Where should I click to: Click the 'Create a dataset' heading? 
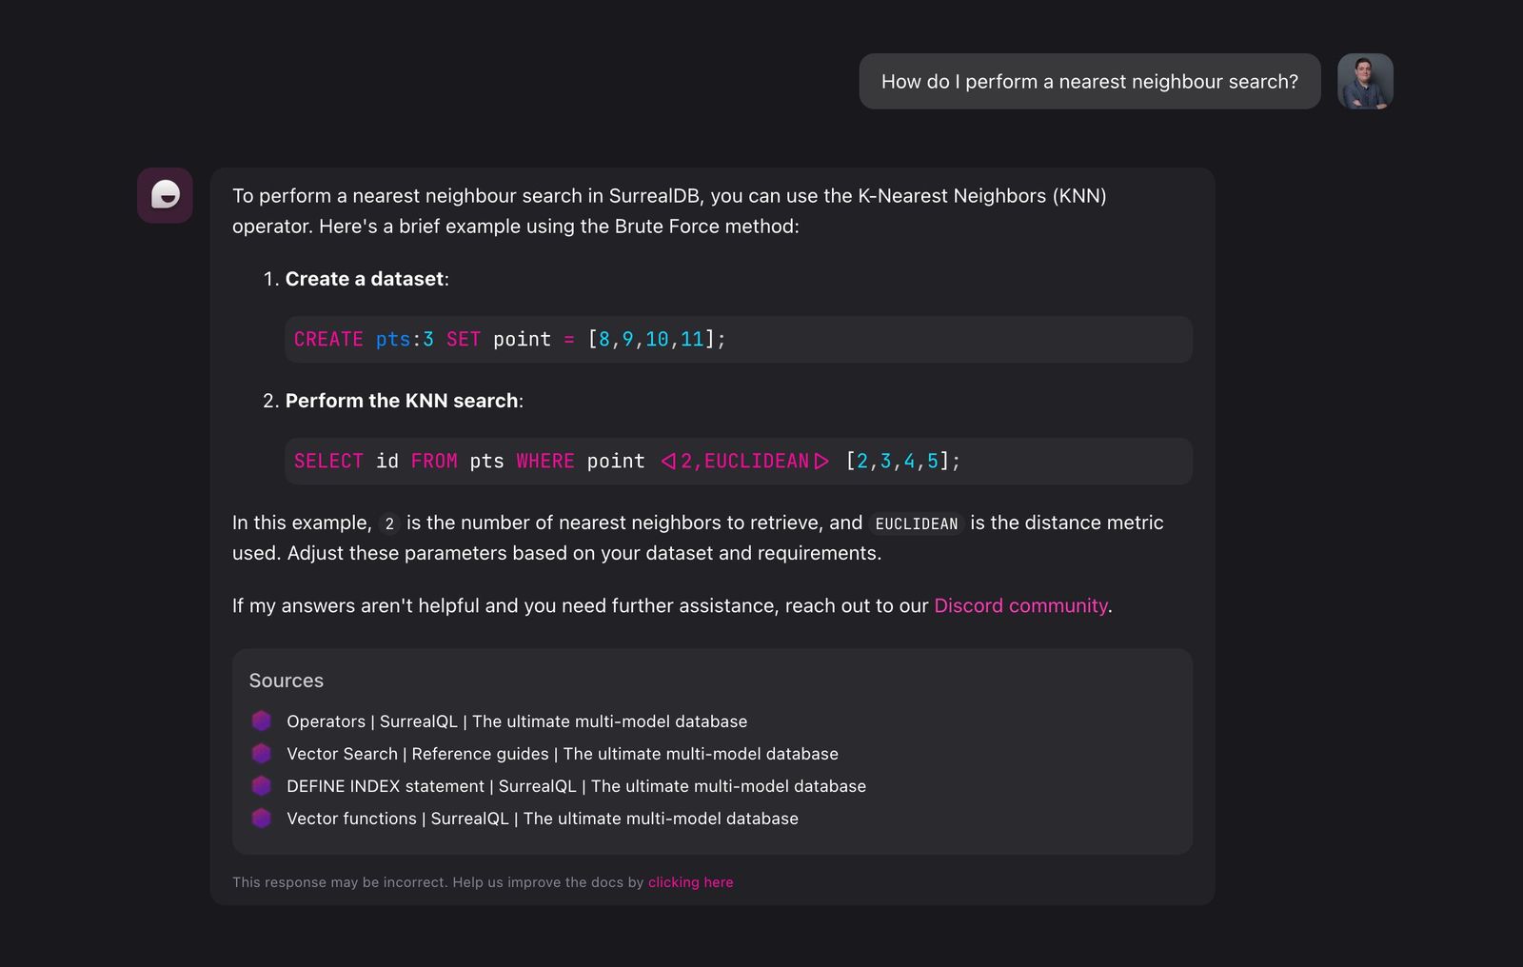click(x=364, y=279)
